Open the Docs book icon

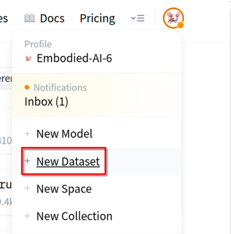[x=29, y=18]
